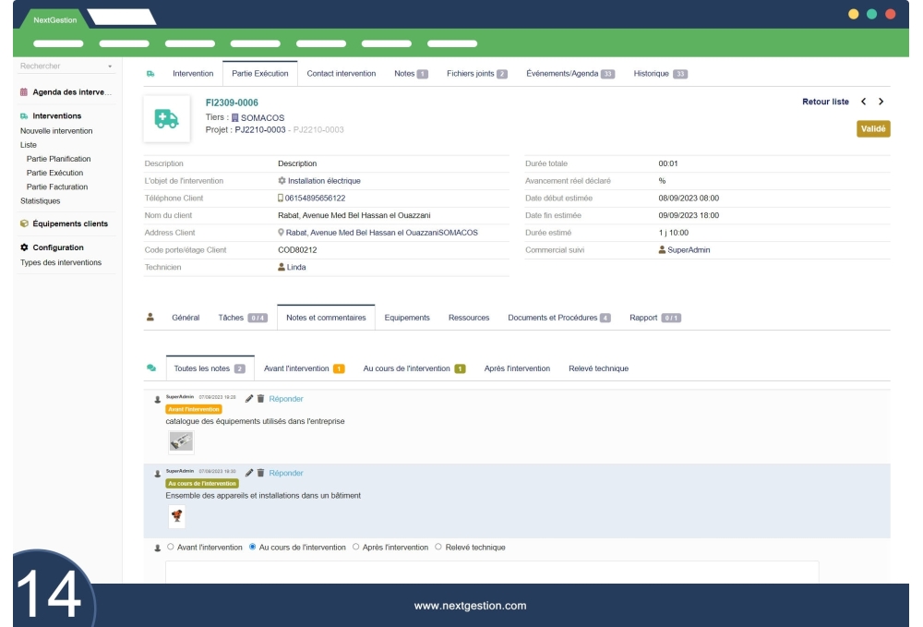
Task: Click the Configuration gear icon in sidebar
Action: coord(24,247)
